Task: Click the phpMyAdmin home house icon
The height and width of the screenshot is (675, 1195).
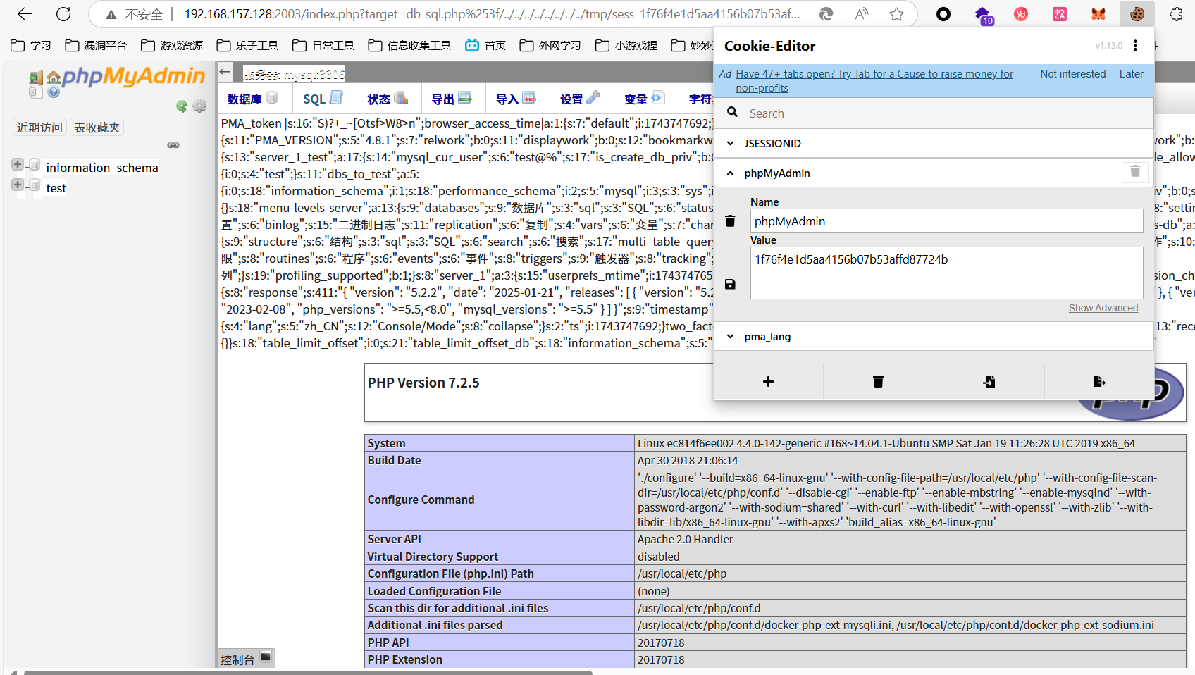Action: [x=53, y=78]
